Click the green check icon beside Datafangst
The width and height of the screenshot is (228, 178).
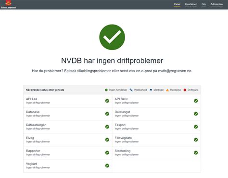(196, 114)
